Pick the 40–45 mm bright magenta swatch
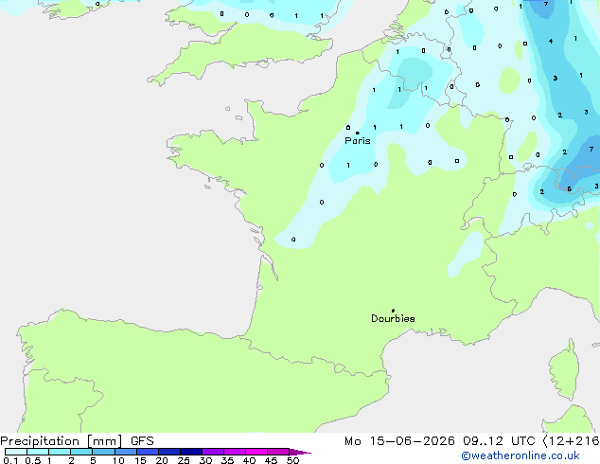Viewport: 600px width, 464px height. tap(256, 452)
